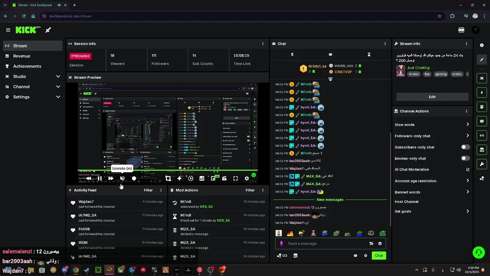Click the browser address bar URL
Screen dimensions: 490x276
(x=70, y=16)
